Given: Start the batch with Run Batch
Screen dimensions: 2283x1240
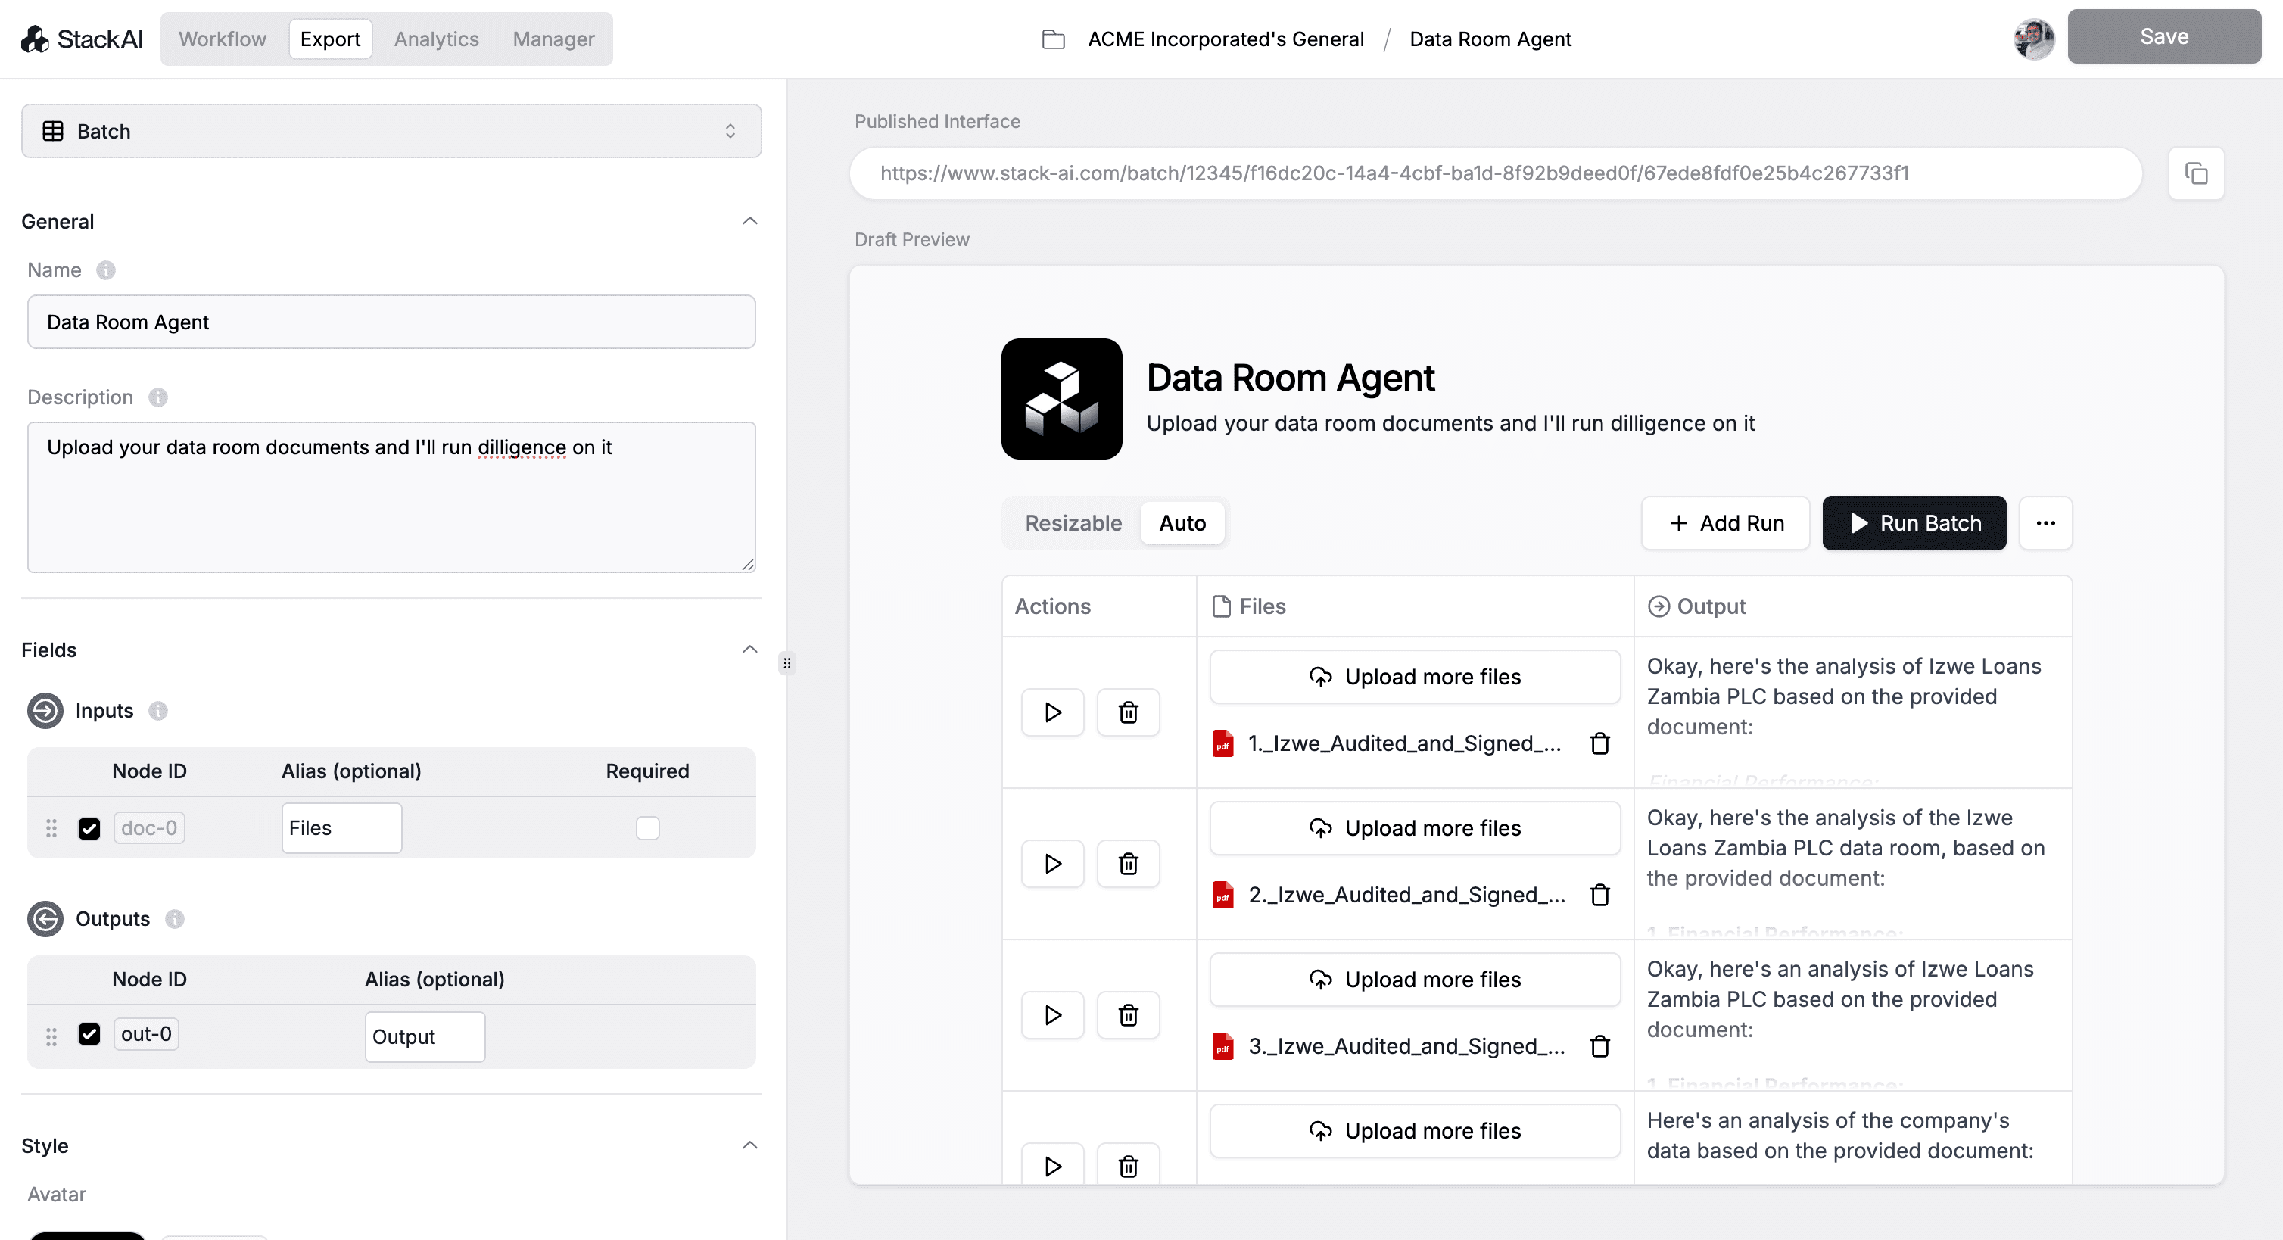Looking at the screenshot, I should coord(1914,523).
